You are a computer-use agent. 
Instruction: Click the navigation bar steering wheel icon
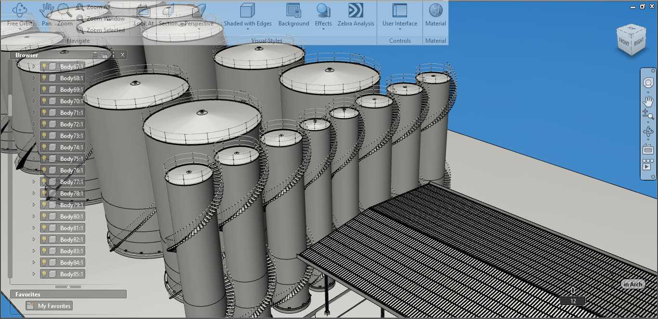coord(648,83)
